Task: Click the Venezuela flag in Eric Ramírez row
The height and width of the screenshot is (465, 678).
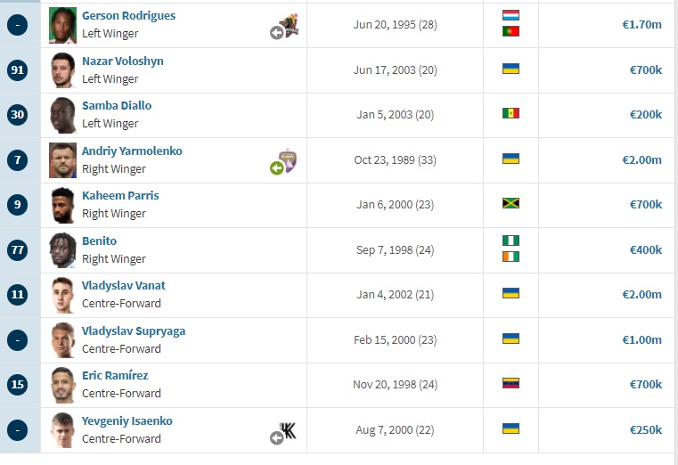Action: (511, 383)
